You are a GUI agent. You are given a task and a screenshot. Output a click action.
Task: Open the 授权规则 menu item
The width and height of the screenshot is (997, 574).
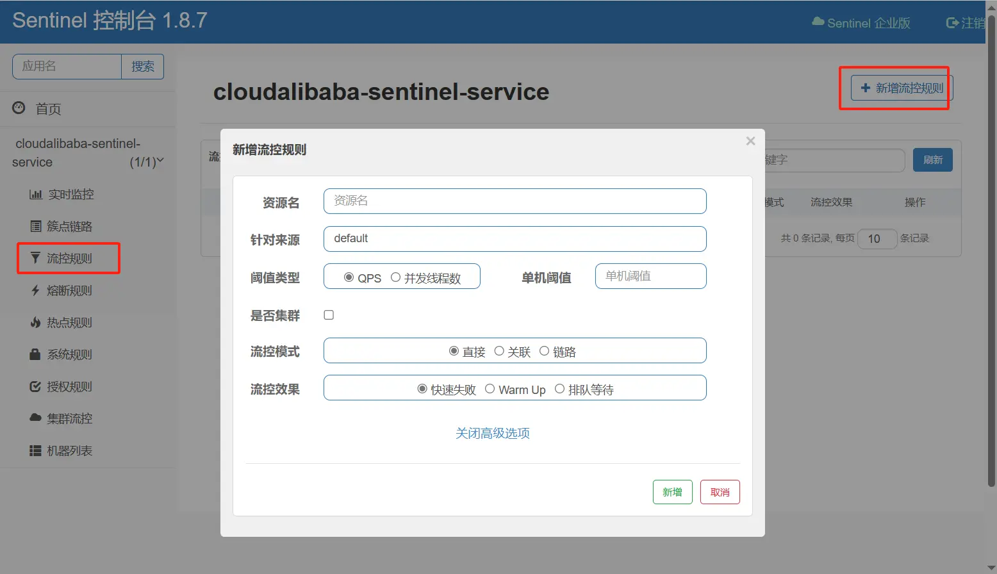[x=69, y=386]
